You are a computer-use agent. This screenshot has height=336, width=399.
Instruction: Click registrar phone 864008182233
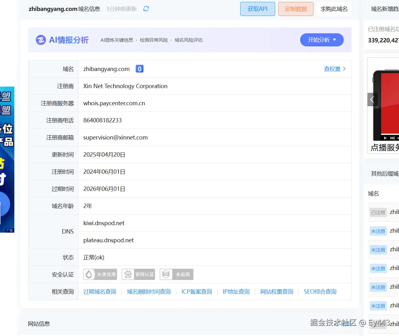(x=103, y=120)
